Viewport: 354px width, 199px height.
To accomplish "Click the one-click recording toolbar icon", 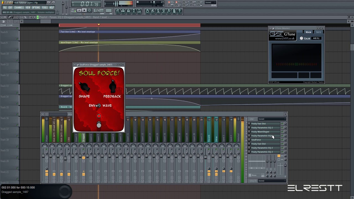I will click(x=169, y=11).
